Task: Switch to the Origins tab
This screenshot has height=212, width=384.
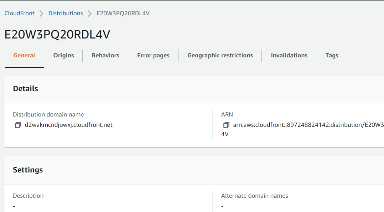Action: (x=63, y=55)
